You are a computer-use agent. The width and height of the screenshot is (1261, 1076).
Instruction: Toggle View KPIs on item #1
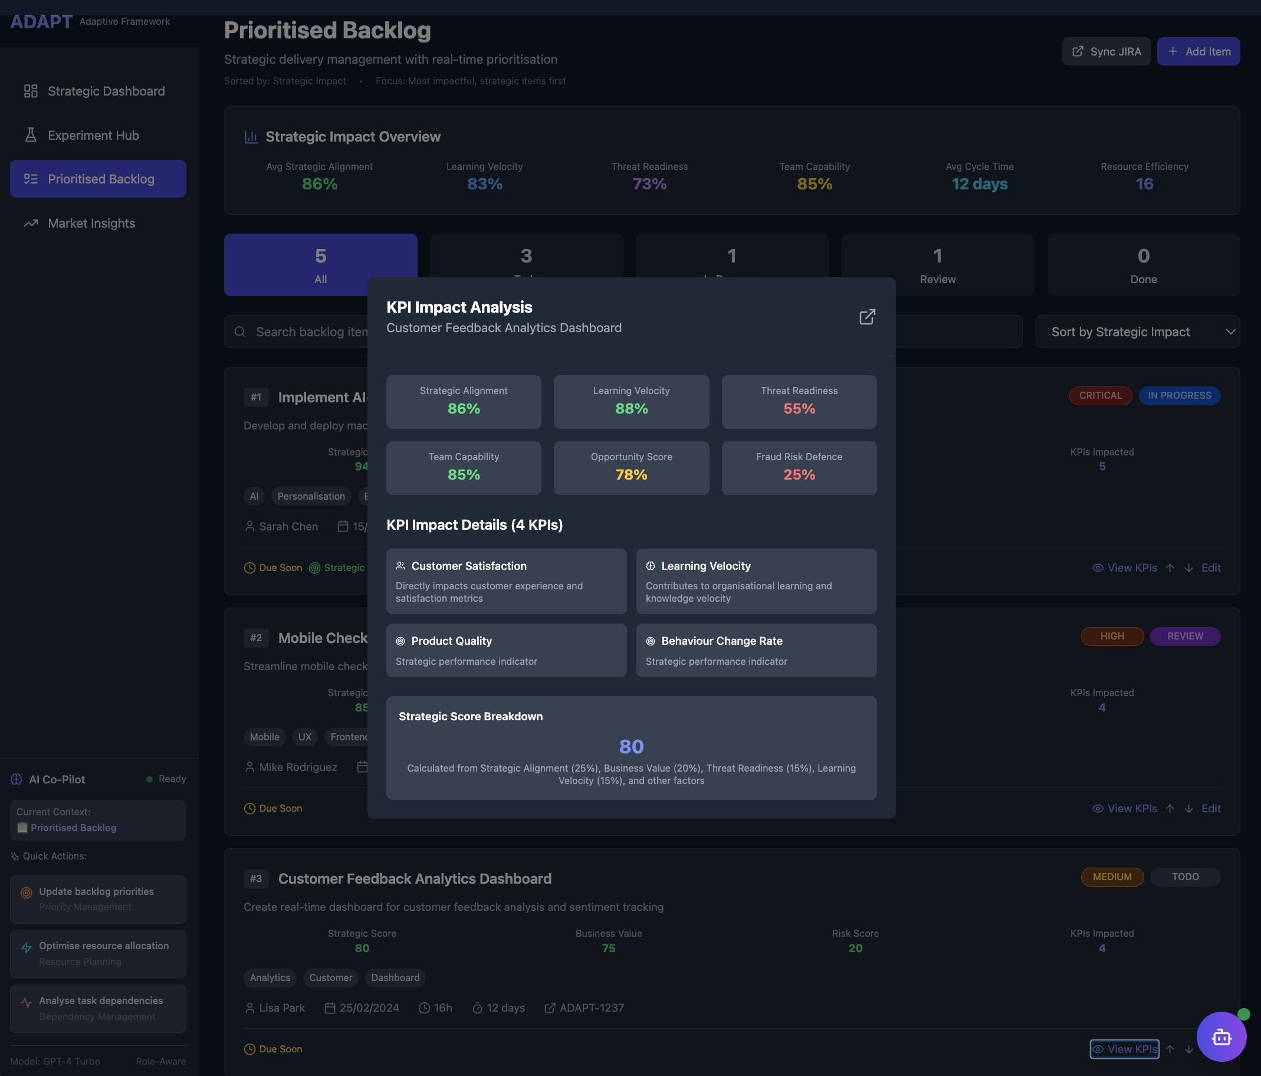(x=1125, y=568)
